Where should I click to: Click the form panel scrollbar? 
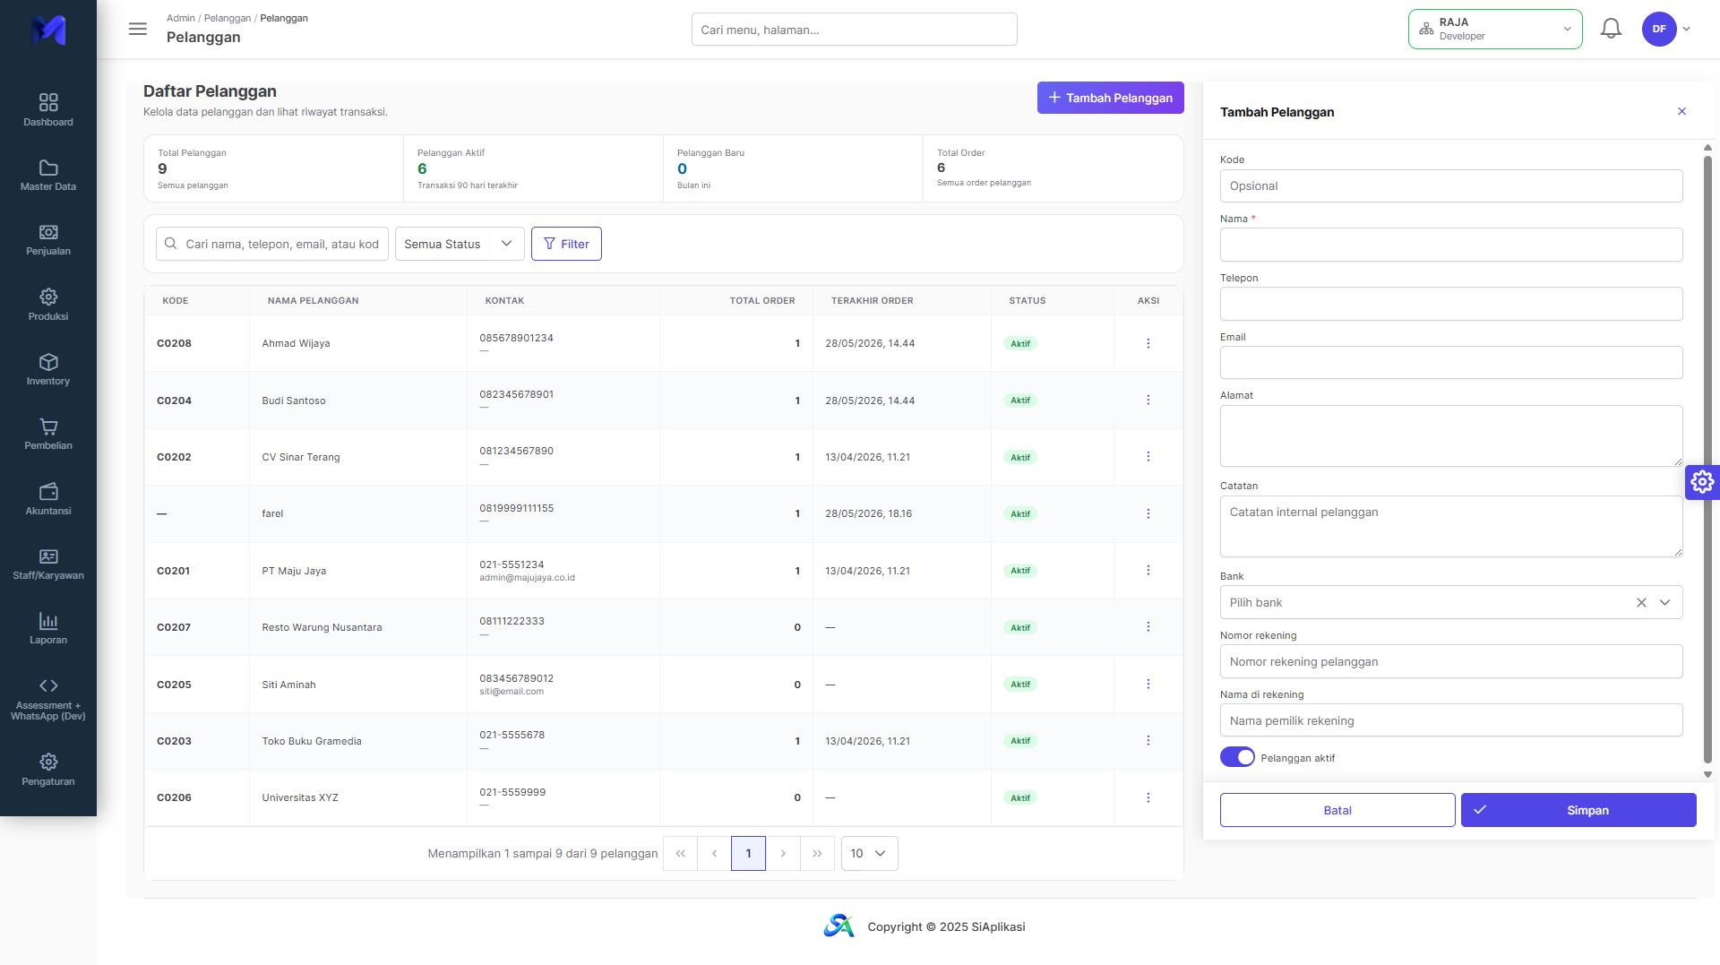1707,459
